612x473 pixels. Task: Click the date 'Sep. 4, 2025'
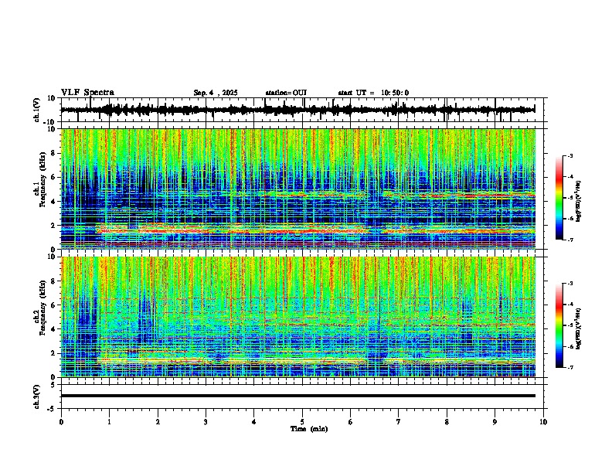pyautogui.click(x=216, y=93)
